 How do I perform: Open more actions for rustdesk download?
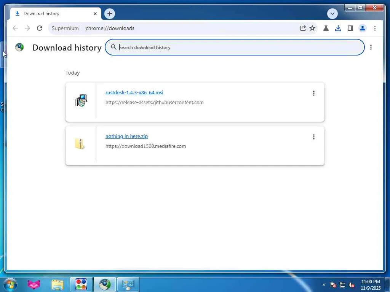(x=314, y=93)
